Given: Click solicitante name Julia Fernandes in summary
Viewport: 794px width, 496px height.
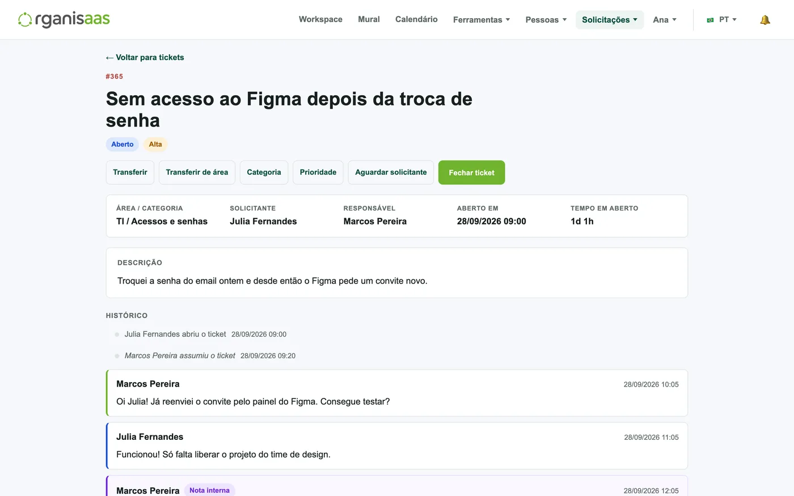Looking at the screenshot, I should coord(263,222).
